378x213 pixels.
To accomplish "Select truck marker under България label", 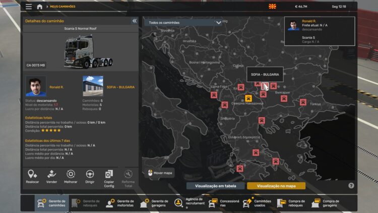I will (x=284, y=98).
